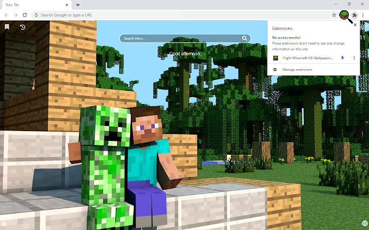The height and width of the screenshot is (230, 369).
Task: Go forward using the browser forward arrow
Action: 16,15
